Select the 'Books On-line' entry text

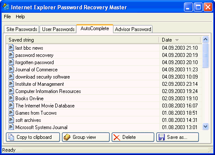tap(29, 99)
